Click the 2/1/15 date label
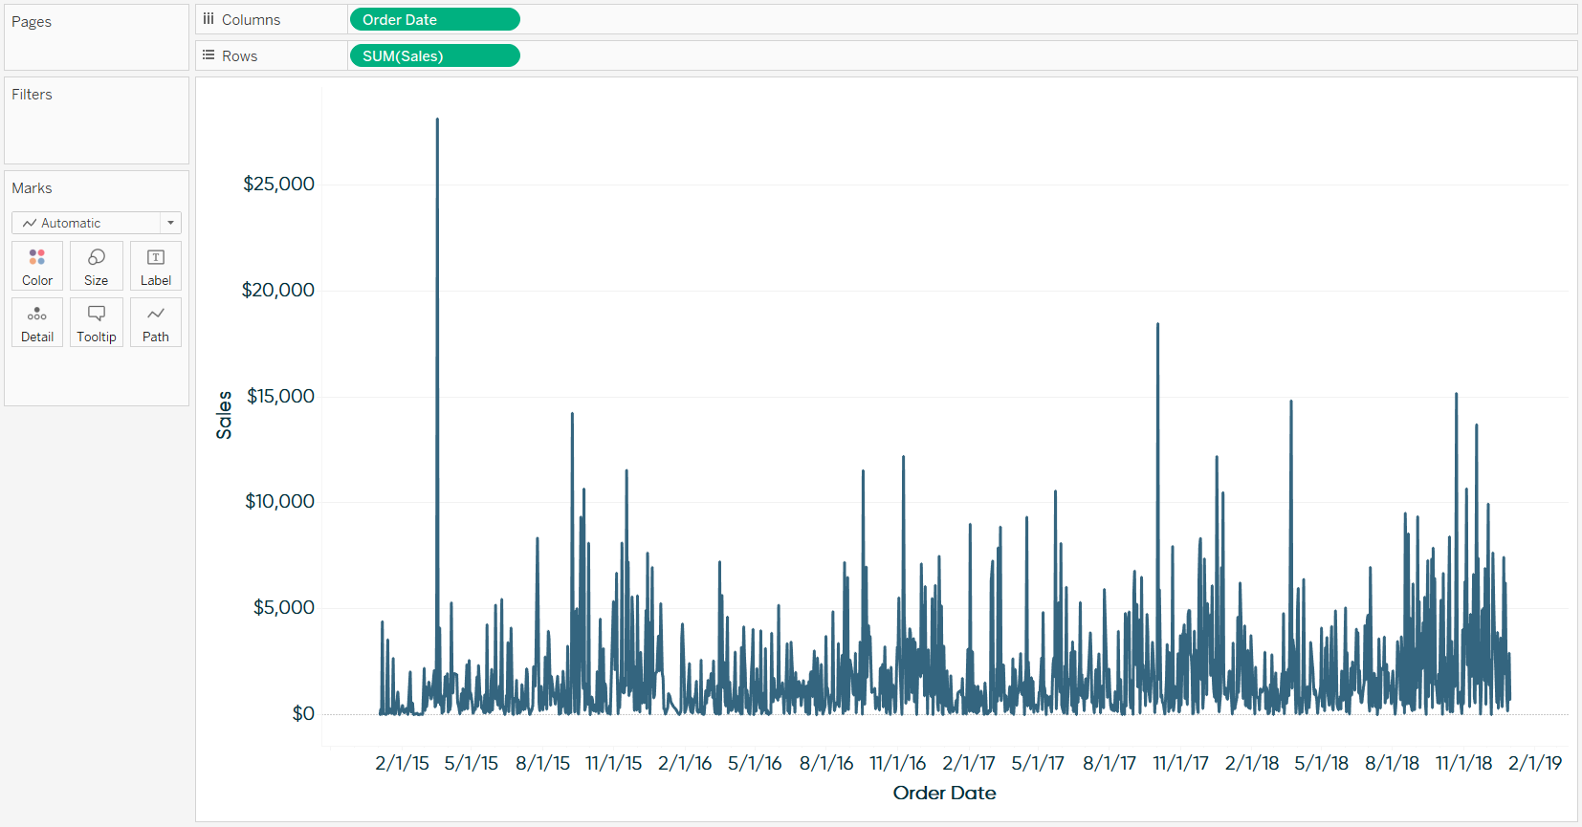 coord(402,763)
